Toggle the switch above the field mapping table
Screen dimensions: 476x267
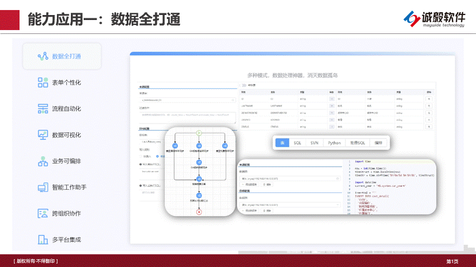[243, 86]
